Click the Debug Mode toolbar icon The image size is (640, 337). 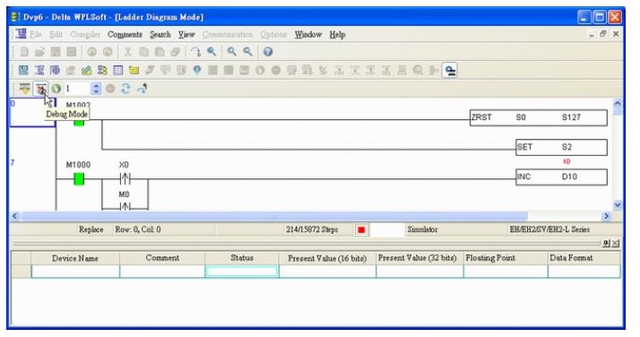(x=40, y=89)
